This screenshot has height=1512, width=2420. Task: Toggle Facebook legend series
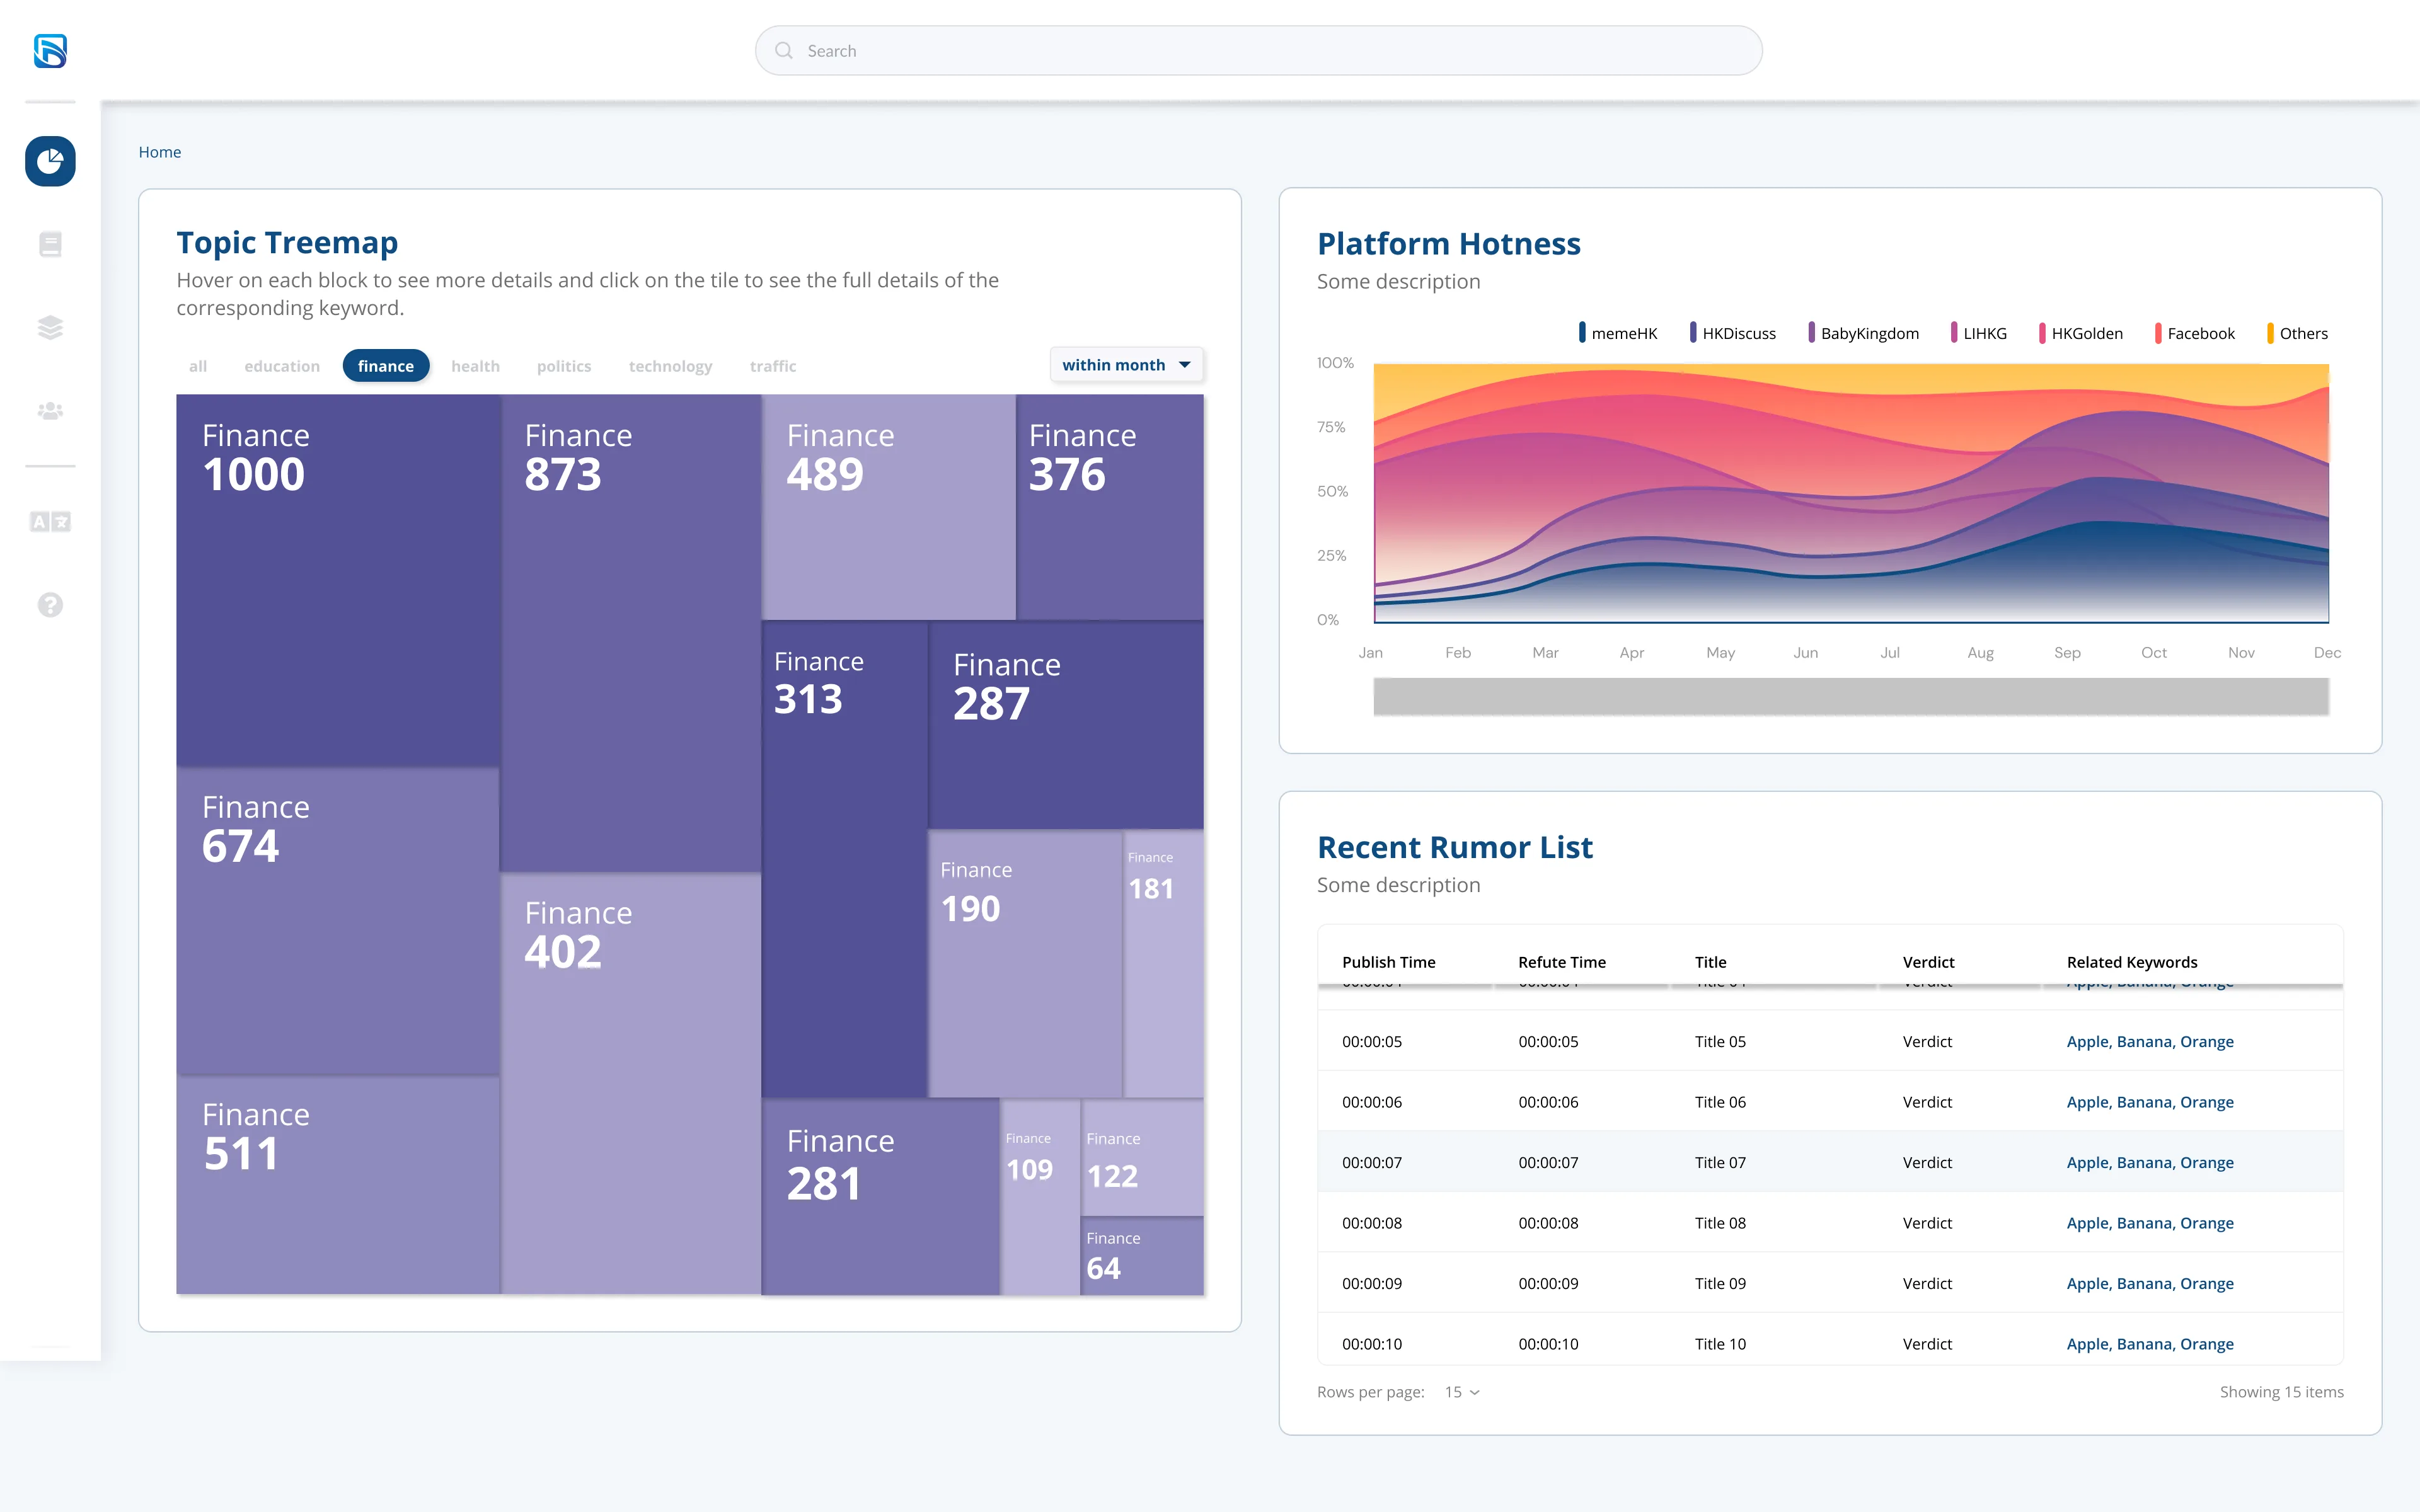[2194, 333]
